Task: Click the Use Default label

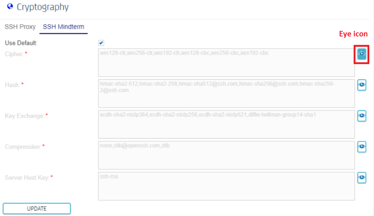Action: [x=21, y=43]
